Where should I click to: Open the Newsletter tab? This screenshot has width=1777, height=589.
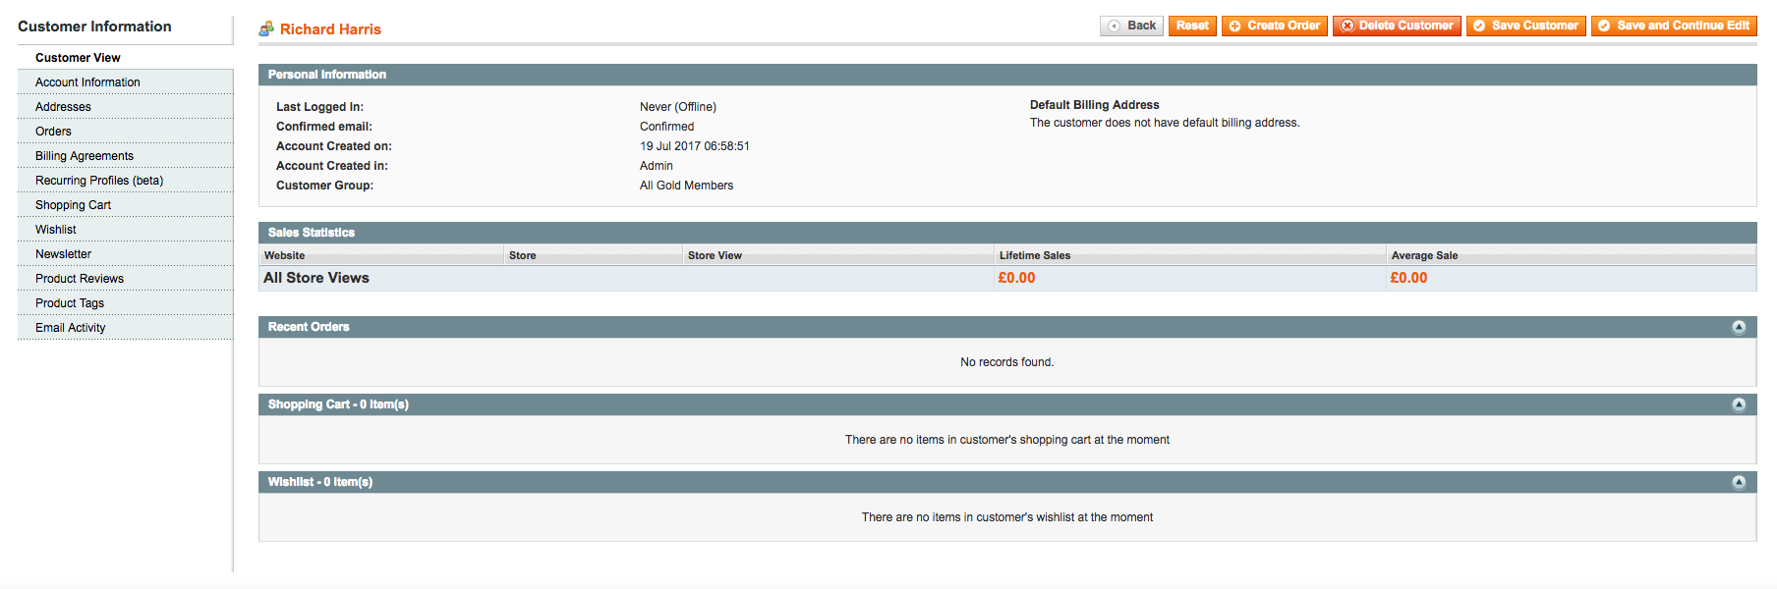coord(63,254)
